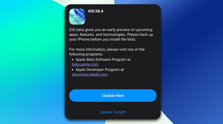Click gap between Update Now and Update Tonight
This screenshot has width=223, height=124.
tap(113, 106)
